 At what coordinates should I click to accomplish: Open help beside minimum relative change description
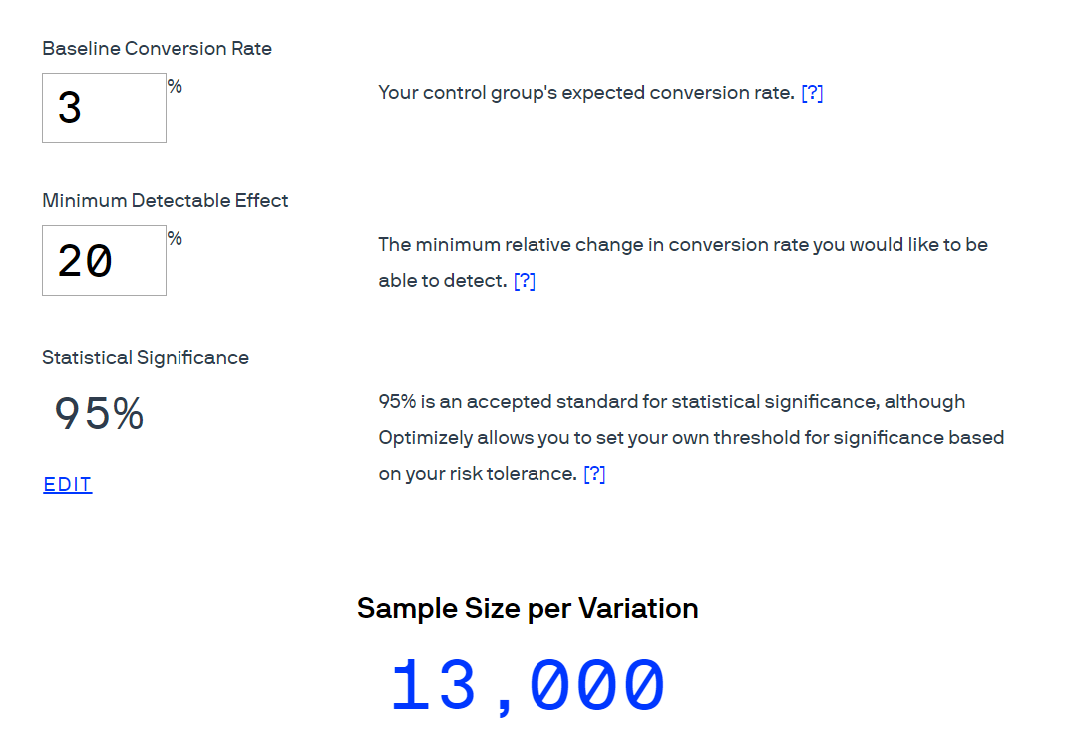[525, 281]
